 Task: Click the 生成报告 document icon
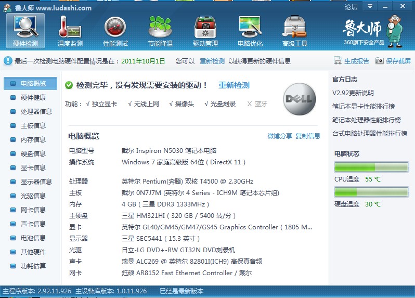[x=338, y=61]
